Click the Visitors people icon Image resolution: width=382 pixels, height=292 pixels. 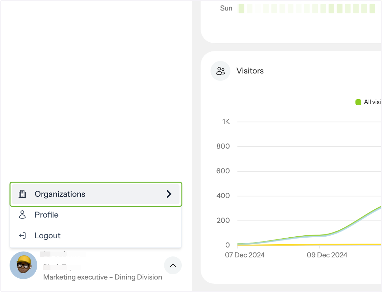coord(220,71)
